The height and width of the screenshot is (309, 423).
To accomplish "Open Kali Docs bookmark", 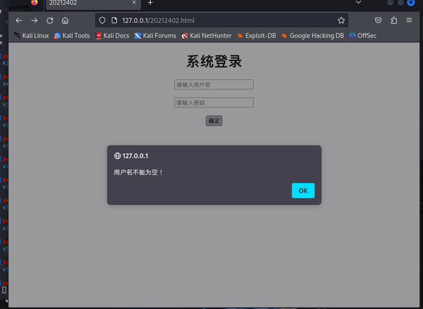I will tap(112, 36).
